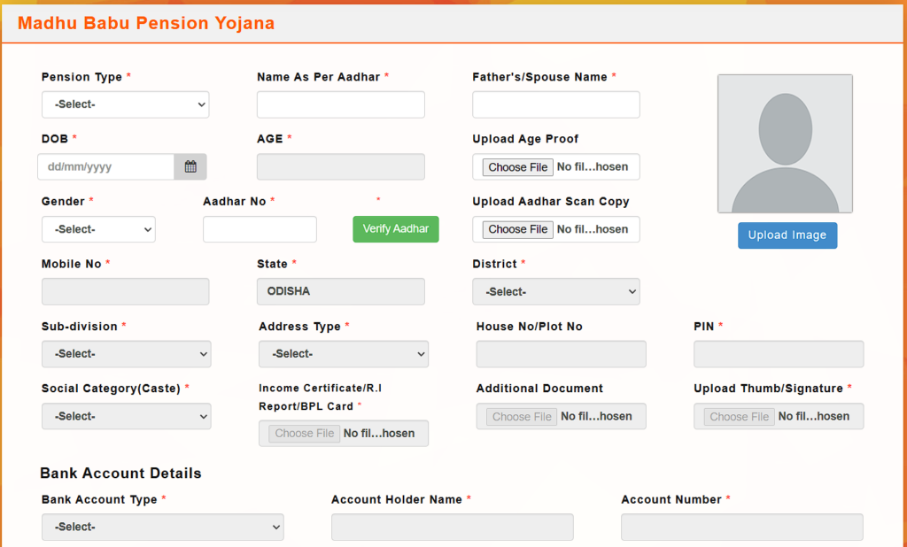Expand the District dropdown
Image resolution: width=907 pixels, height=547 pixels.
556,291
